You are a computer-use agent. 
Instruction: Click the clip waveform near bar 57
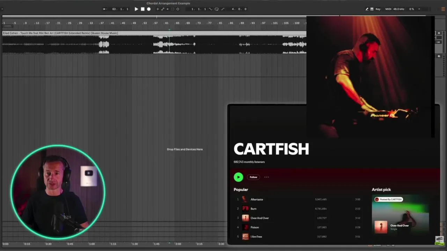(x=156, y=44)
